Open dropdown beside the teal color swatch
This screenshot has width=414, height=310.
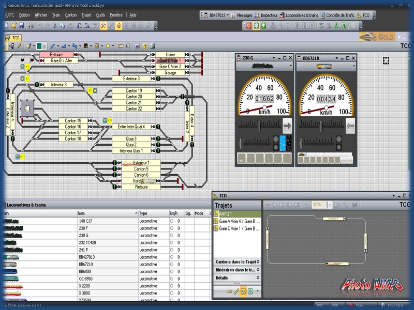(x=45, y=46)
